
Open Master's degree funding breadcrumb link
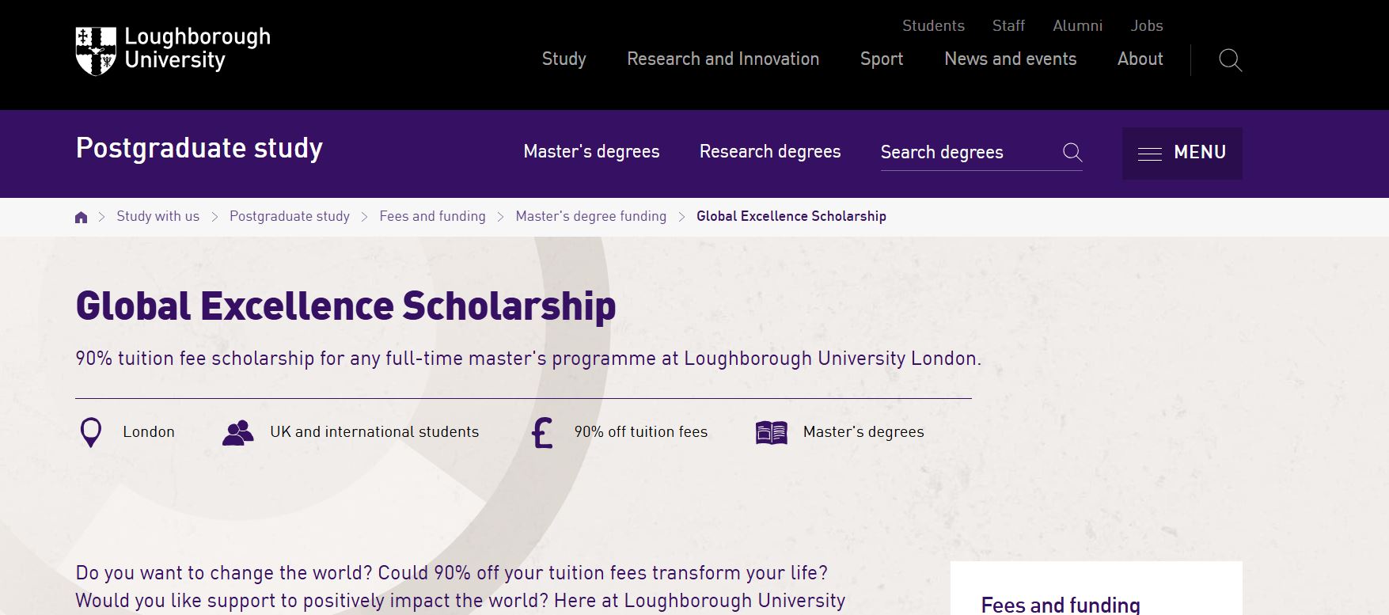click(x=590, y=217)
